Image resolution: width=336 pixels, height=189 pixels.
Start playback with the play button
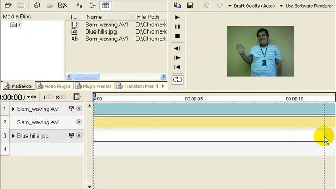coord(177,17)
